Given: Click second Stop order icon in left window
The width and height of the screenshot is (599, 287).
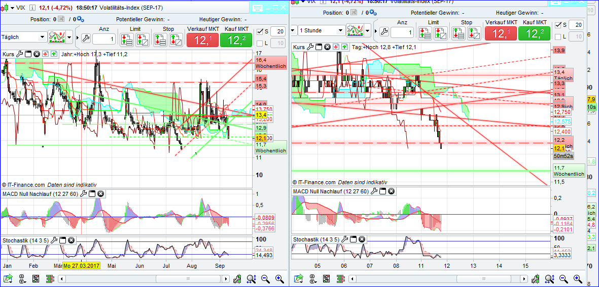Looking at the screenshot, I should point(175,39).
